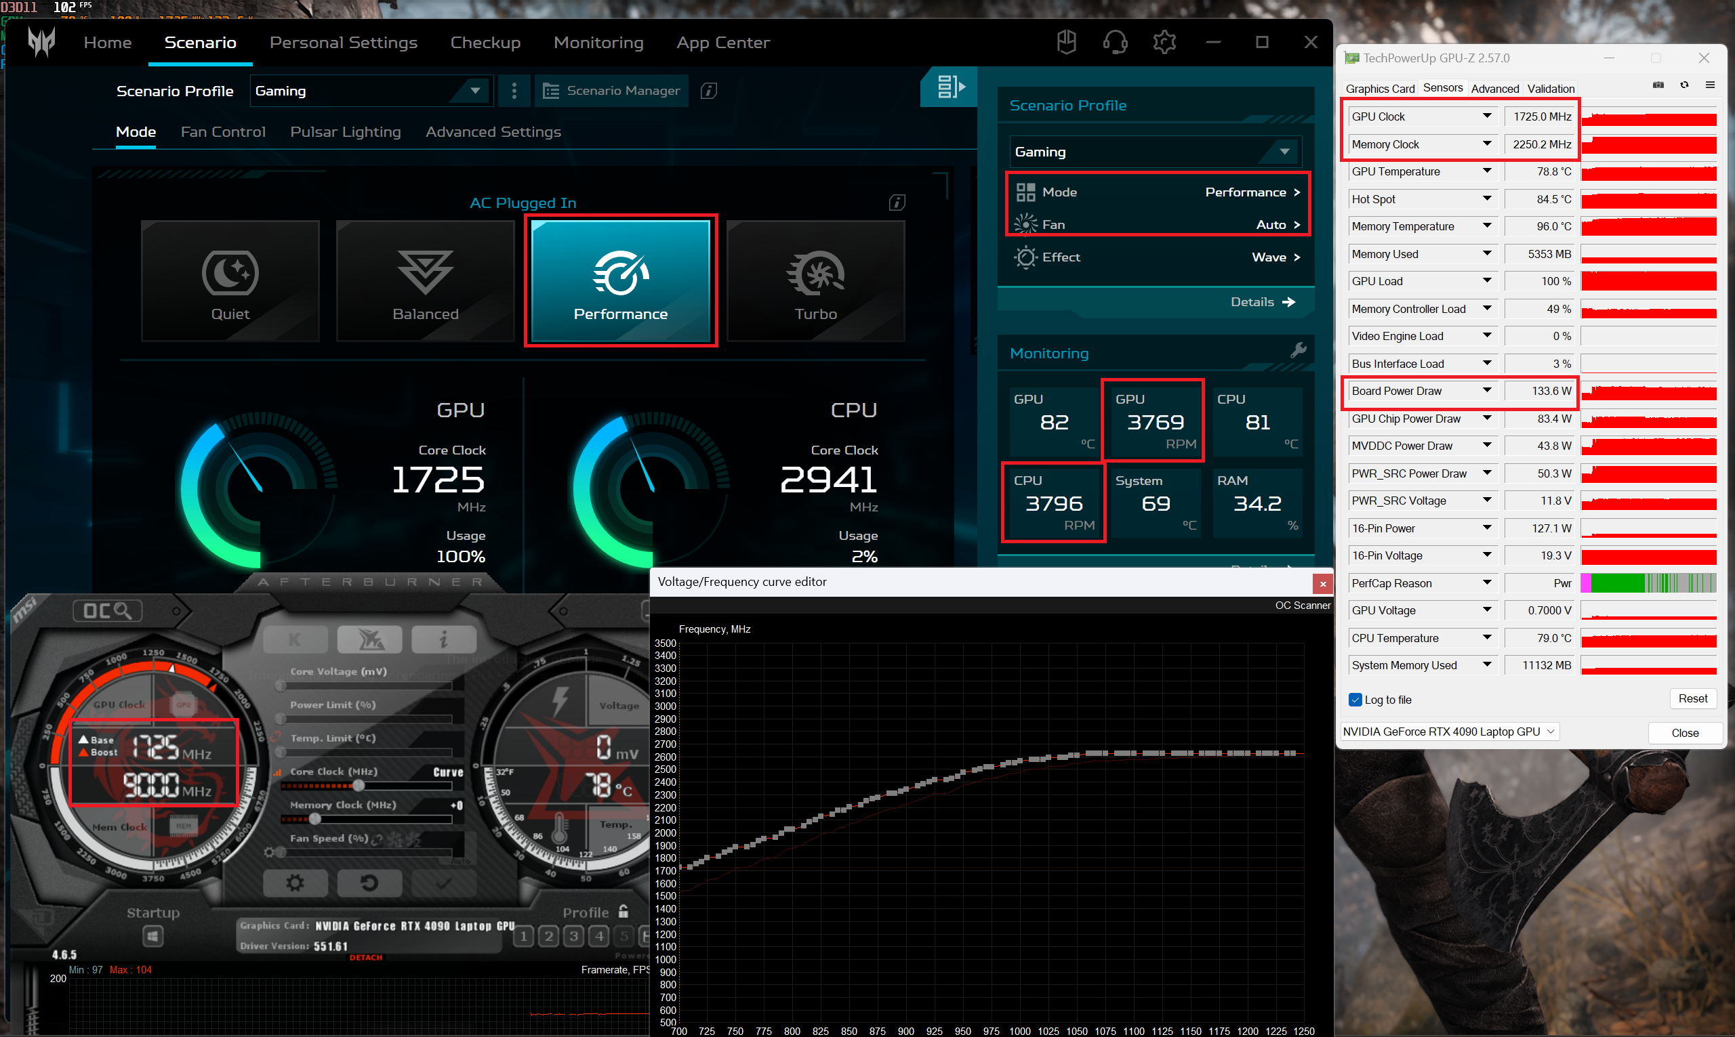The image size is (1735, 1037).
Task: Click gear icon beside Fan Speed slider
Action: click(x=269, y=852)
